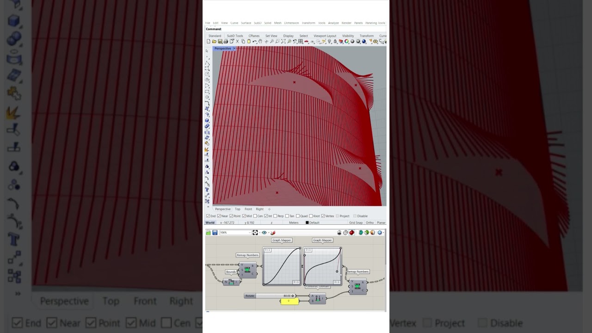Click the Meters units status field

(x=294, y=222)
